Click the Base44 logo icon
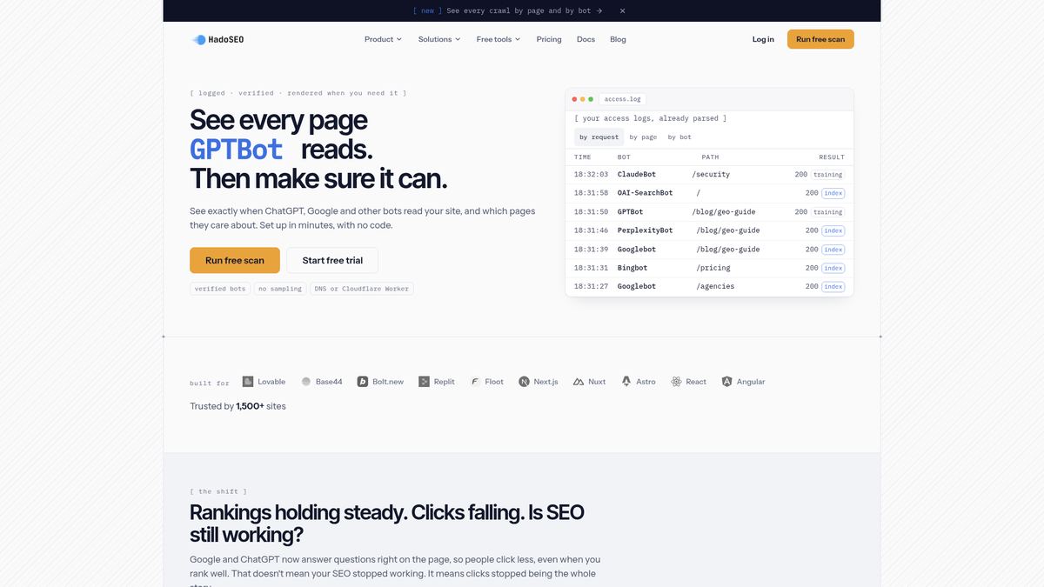1044x587 pixels. pyautogui.click(x=306, y=382)
